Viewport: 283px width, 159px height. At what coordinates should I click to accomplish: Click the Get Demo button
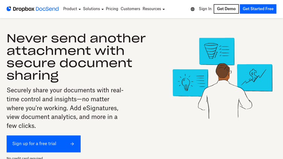(226, 9)
